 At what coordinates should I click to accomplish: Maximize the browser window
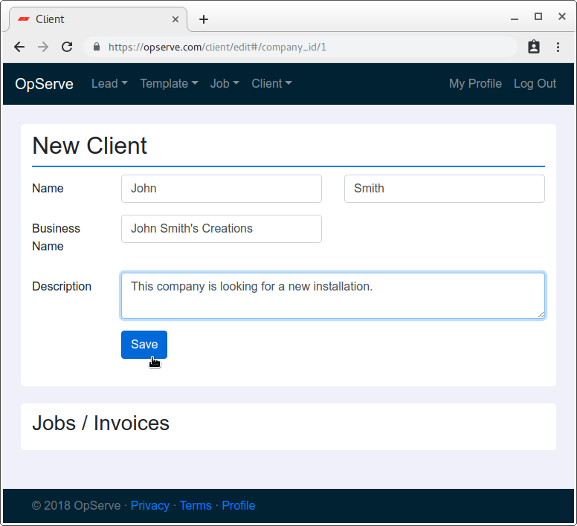pos(538,16)
